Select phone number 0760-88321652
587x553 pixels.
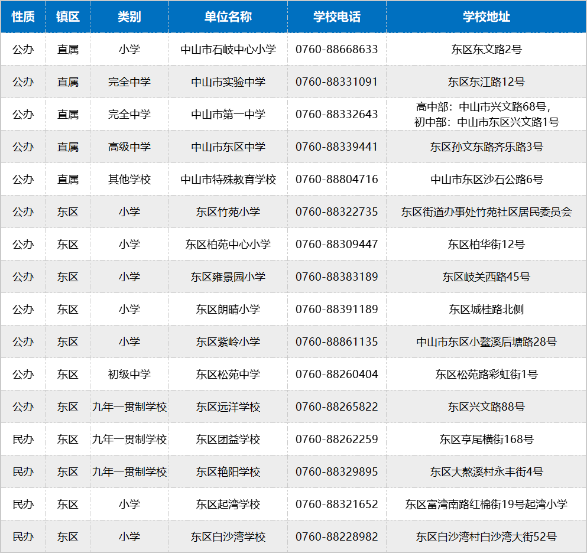point(337,505)
